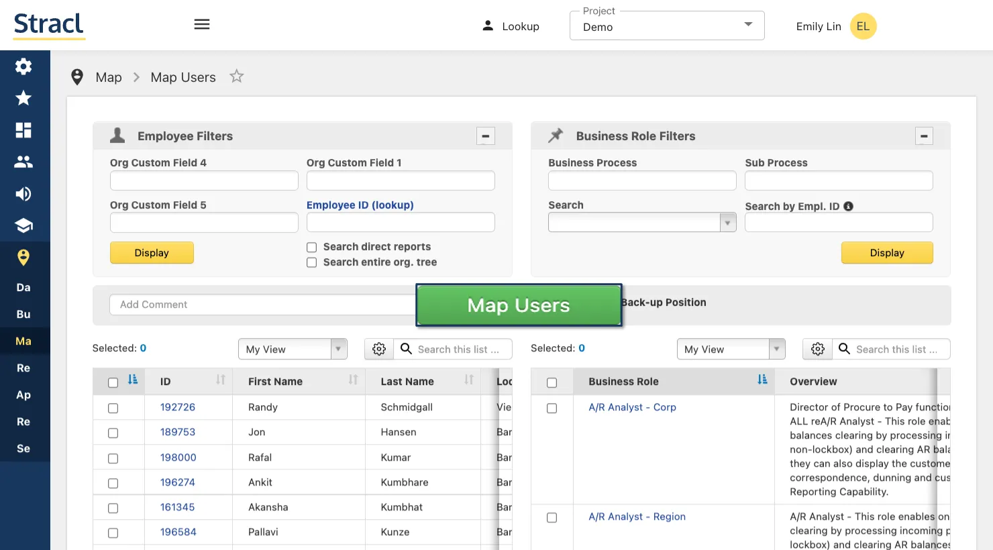The width and height of the screenshot is (993, 550).
Task: Open employee list settings gear
Action: tap(379, 349)
